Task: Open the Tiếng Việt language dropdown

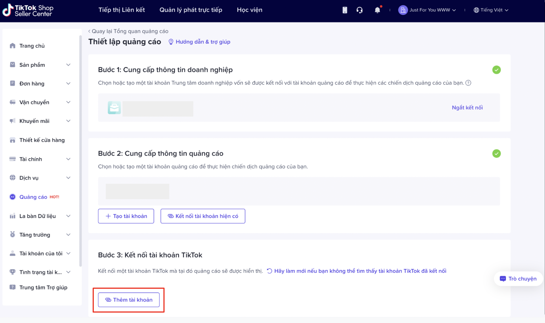Action: point(491,10)
